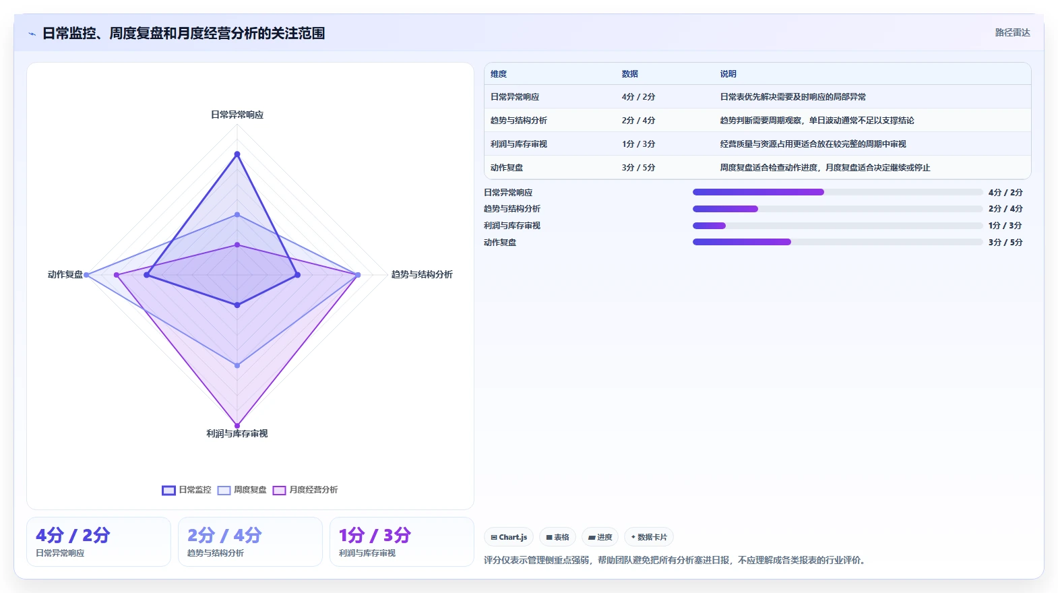The width and height of the screenshot is (1058, 593).
Task: Click the 1分 / 3分 value in the table
Action: click(638, 144)
